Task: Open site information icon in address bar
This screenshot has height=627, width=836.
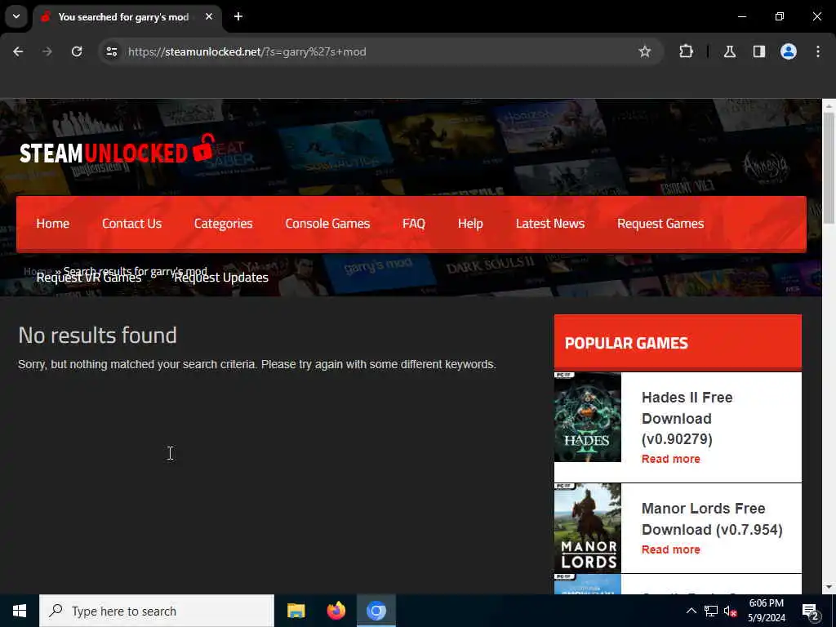Action: coord(111,51)
